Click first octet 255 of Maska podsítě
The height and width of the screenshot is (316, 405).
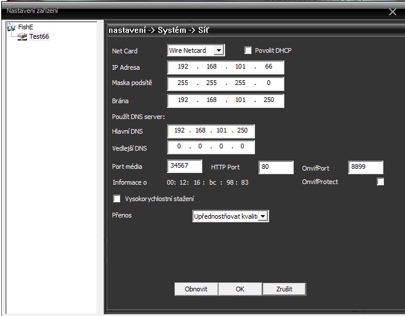point(183,83)
